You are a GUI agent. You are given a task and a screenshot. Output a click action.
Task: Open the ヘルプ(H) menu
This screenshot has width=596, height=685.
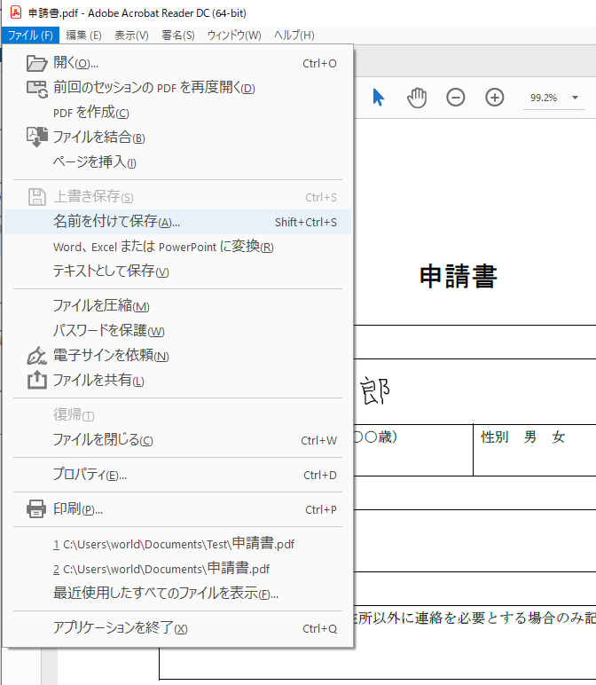[x=294, y=35]
